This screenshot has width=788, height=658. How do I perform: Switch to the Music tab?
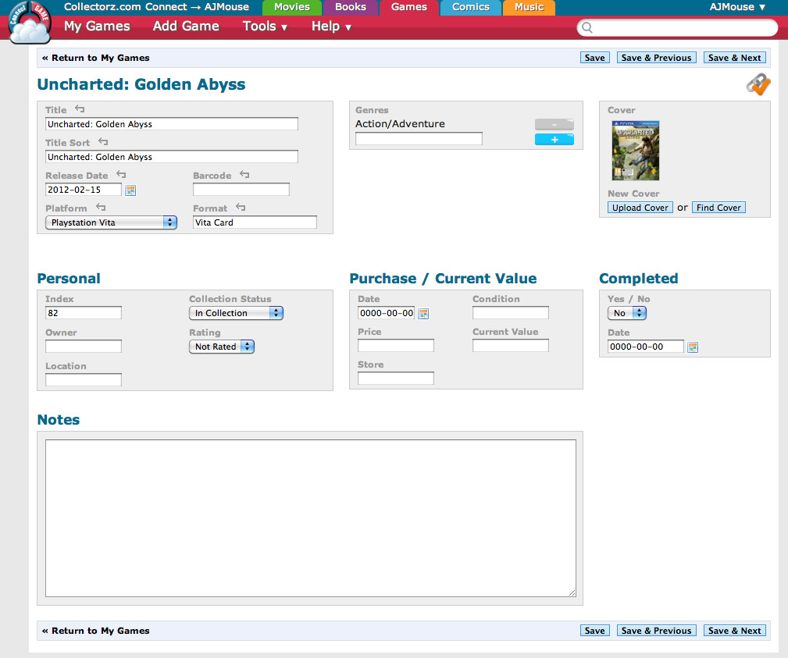[x=529, y=7]
